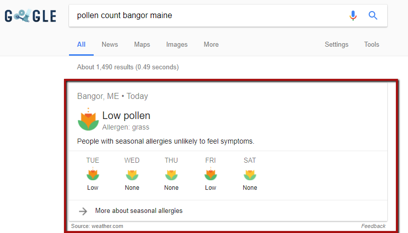This screenshot has height=233, width=408.
Task: Click the large Low pollen flower icon
Action: point(88,120)
